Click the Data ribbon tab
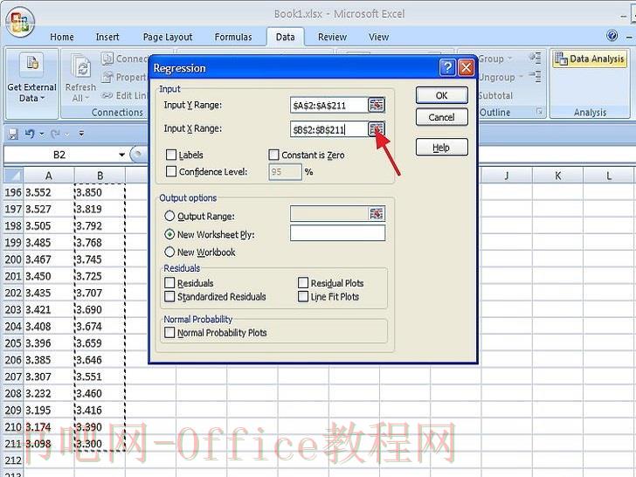 point(285,37)
